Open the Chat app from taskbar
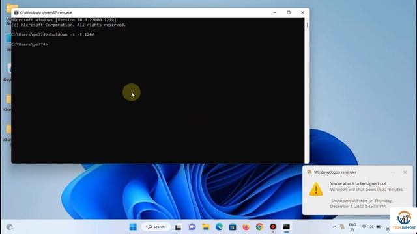The height and width of the screenshot is (234, 417). click(x=192, y=227)
